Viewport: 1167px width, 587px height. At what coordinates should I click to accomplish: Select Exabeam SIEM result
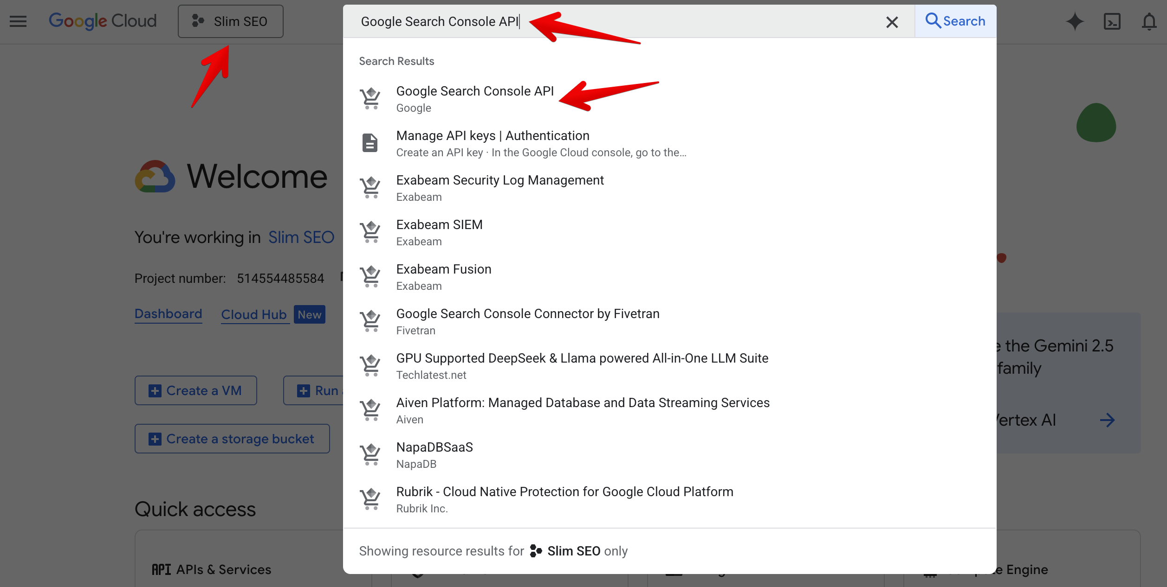point(669,232)
